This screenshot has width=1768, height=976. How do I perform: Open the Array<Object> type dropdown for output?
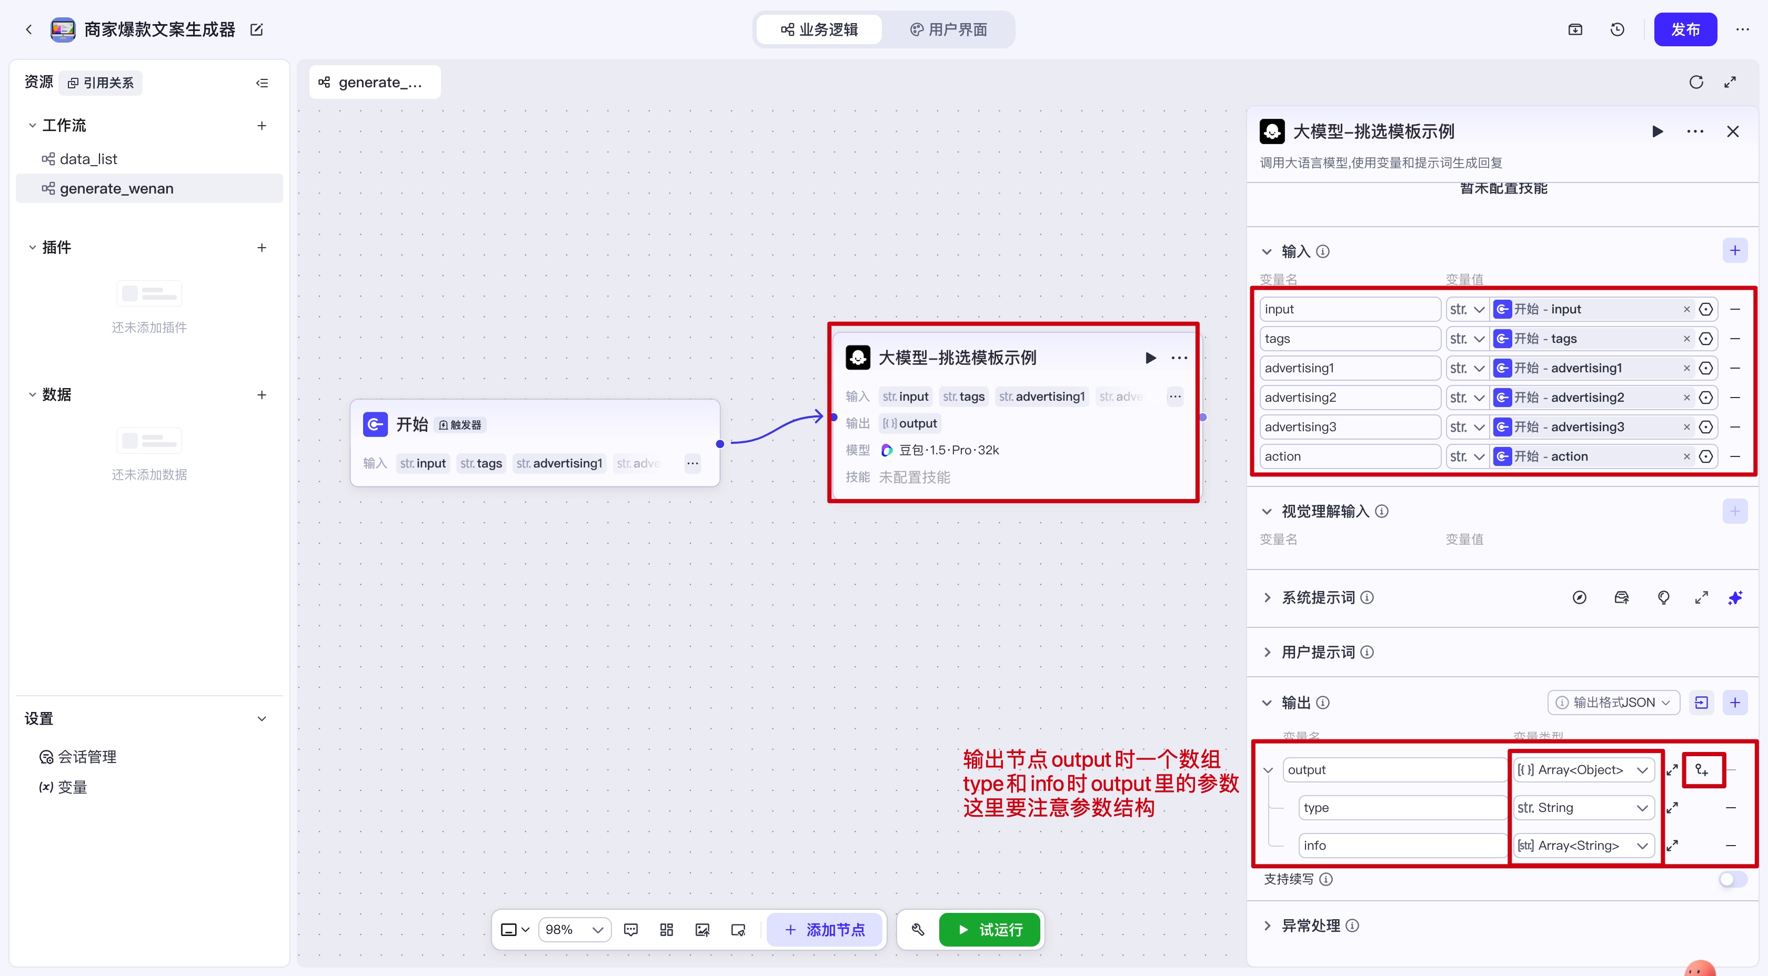pos(1581,769)
